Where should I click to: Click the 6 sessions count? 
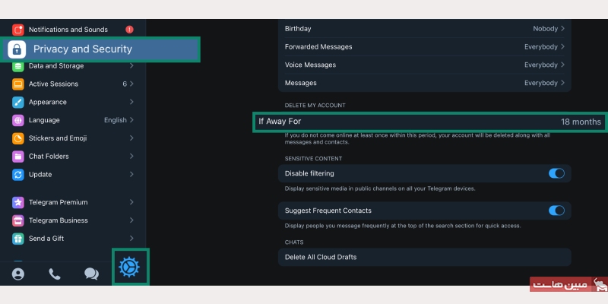(125, 84)
